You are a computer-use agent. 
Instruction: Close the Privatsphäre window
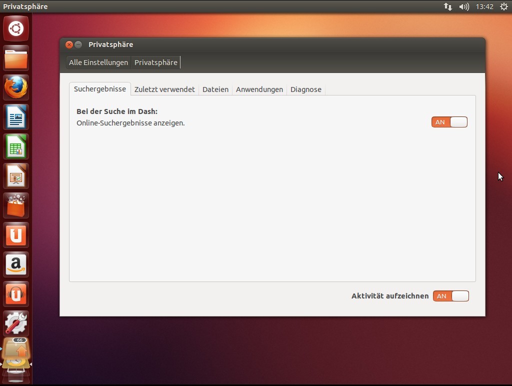coord(69,44)
